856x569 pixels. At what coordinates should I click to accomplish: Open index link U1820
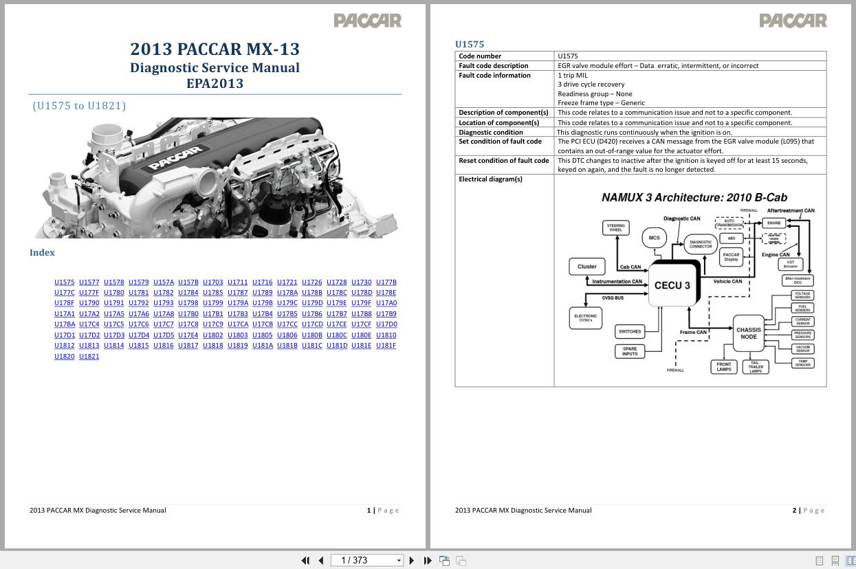(x=65, y=356)
